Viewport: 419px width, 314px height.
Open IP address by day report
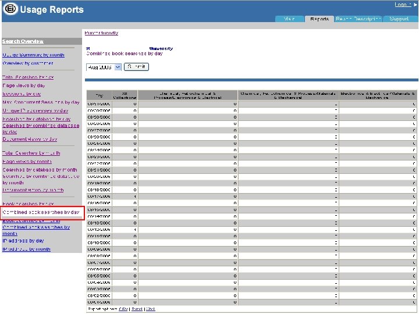tap(23, 241)
